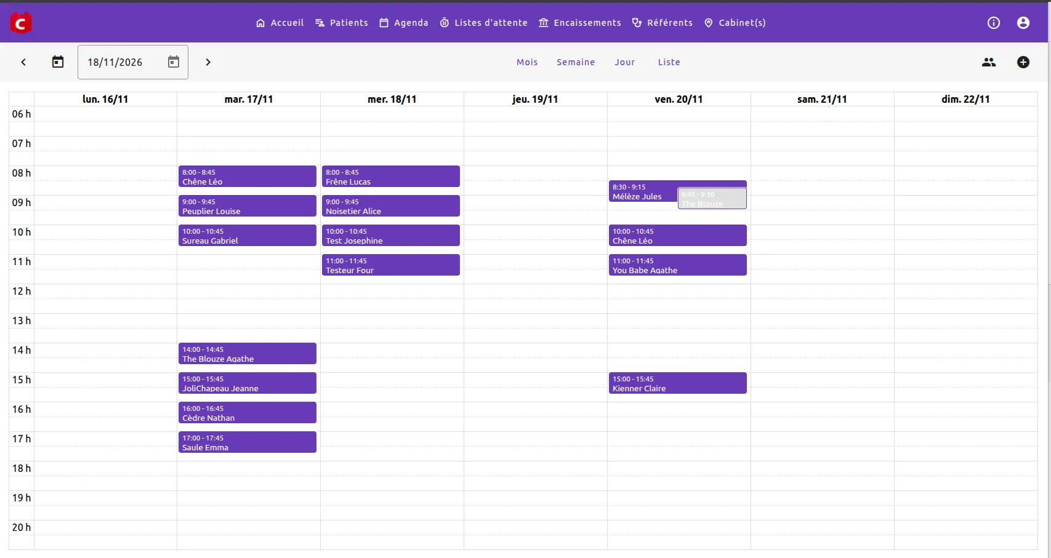Image resolution: width=1051 pixels, height=558 pixels.
Task: Add a new appointment with plus icon
Action: pyautogui.click(x=1023, y=62)
